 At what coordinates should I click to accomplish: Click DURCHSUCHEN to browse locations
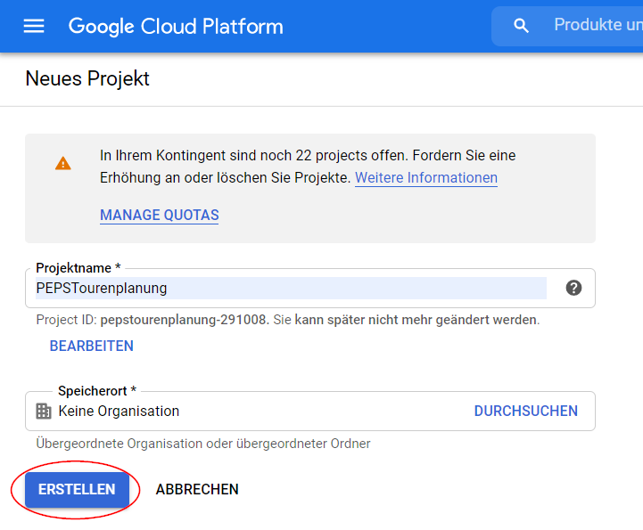pyautogui.click(x=525, y=411)
